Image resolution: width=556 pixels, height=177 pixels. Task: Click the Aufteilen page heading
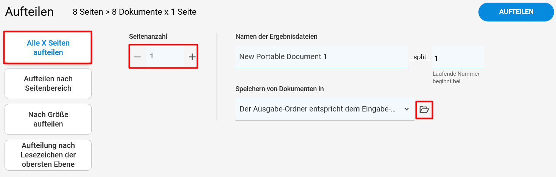pos(30,12)
